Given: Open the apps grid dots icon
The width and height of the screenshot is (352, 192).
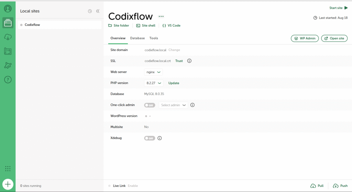Looking at the screenshot, I should pyautogui.click(x=8, y=169).
